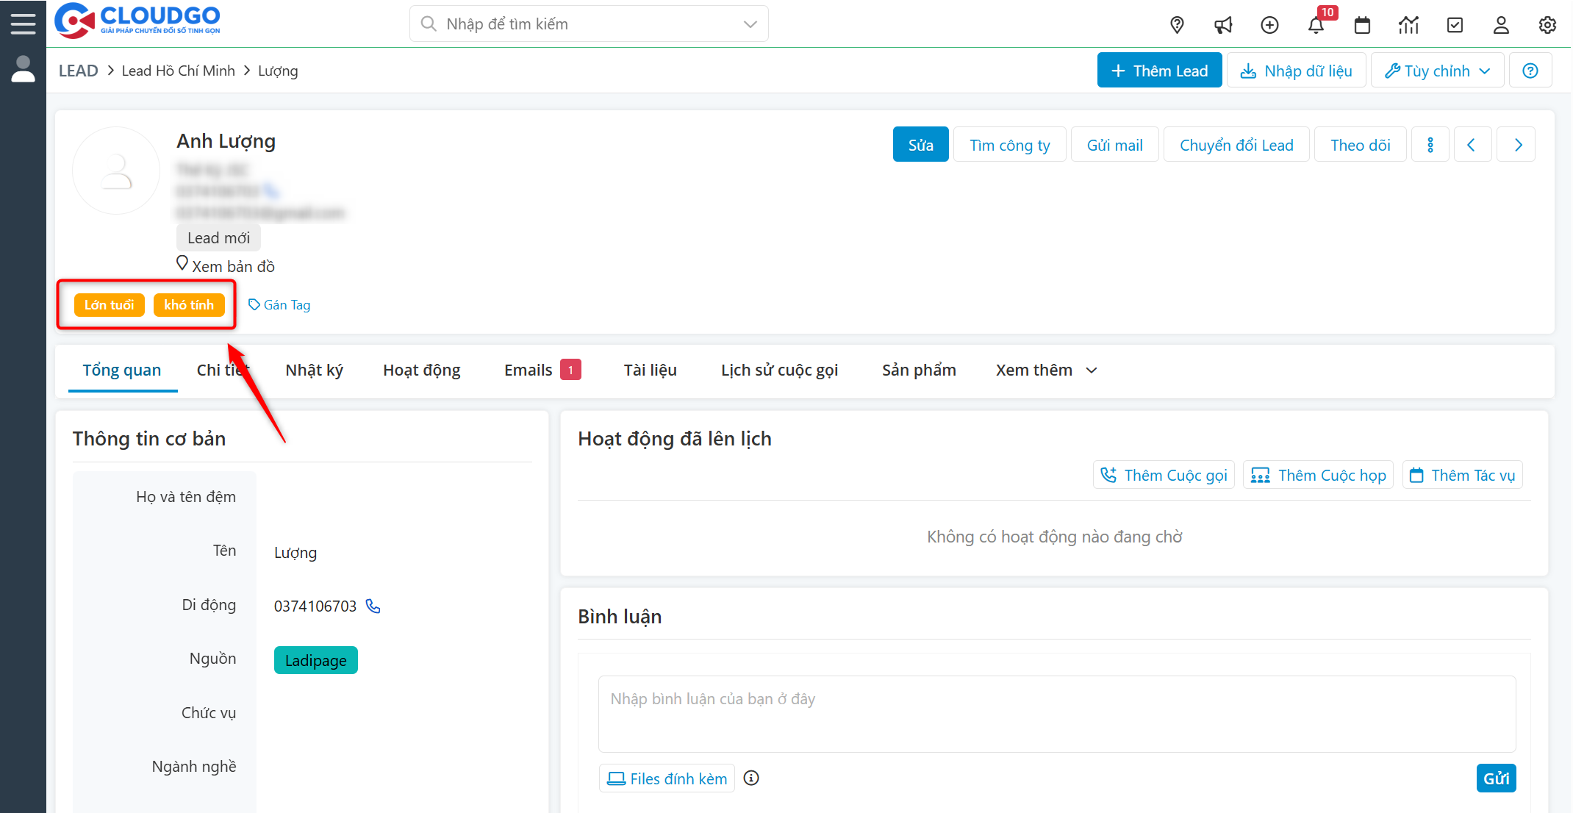This screenshot has width=1573, height=813.
Task: Click the quick create plus-circle icon
Action: tap(1269, 25)
